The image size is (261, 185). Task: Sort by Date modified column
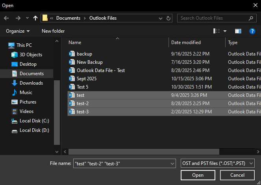pos(186,43)
